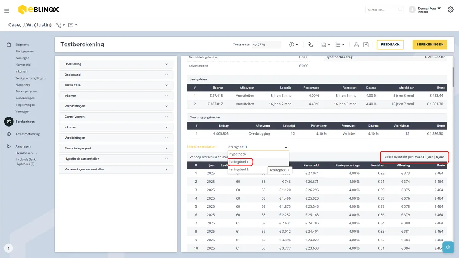Click the Klant zoeken search field
The width and height of the screenshot is (459, 258).
(384, 10)
